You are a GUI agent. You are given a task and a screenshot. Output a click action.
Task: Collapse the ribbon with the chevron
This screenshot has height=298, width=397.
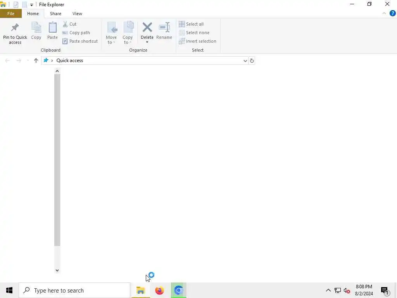384,14
